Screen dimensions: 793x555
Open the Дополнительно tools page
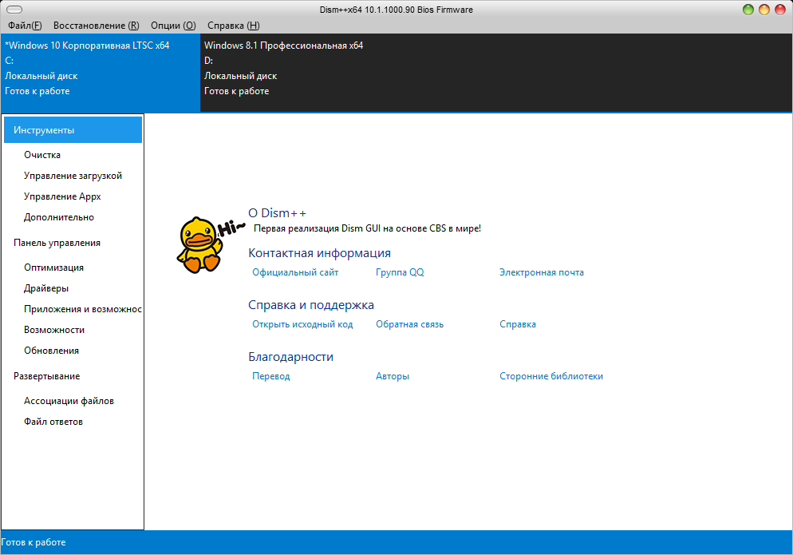[x=59, y=217]
